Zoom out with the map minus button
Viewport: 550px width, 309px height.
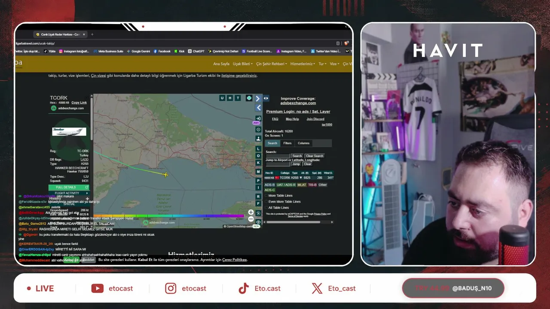(251, 219)
